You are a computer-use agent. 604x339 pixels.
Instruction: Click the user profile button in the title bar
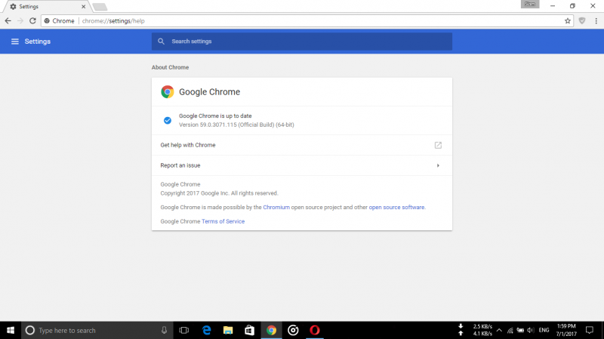click(530, 5)
